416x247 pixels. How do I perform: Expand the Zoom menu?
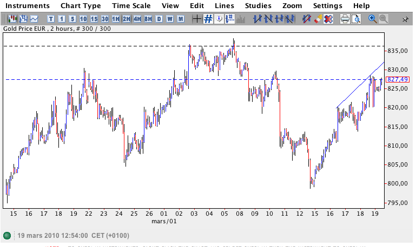click(x=292, y=6)
